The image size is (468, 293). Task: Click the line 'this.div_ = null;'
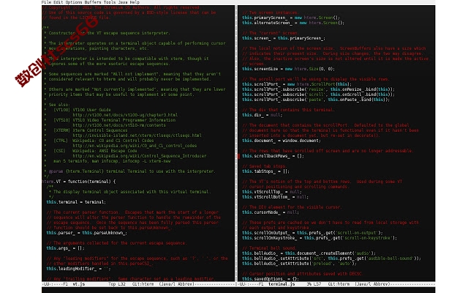pyautogui.click(x=262, y=115)
